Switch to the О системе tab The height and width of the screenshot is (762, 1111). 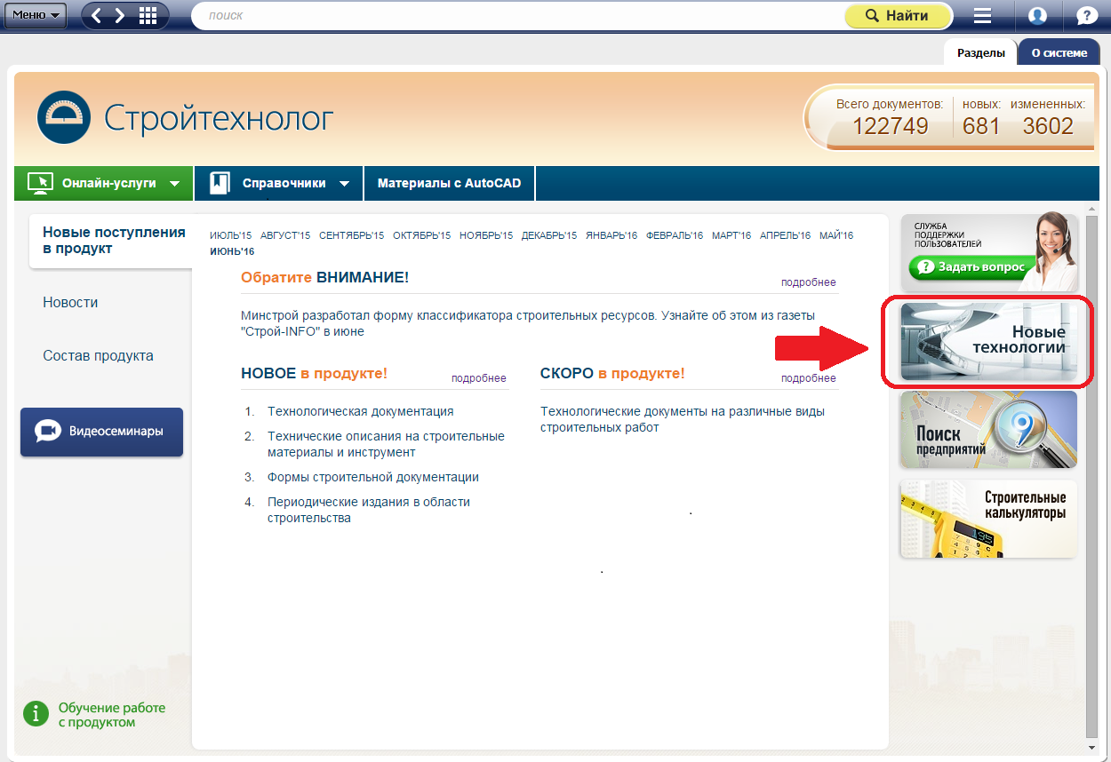1059,52
